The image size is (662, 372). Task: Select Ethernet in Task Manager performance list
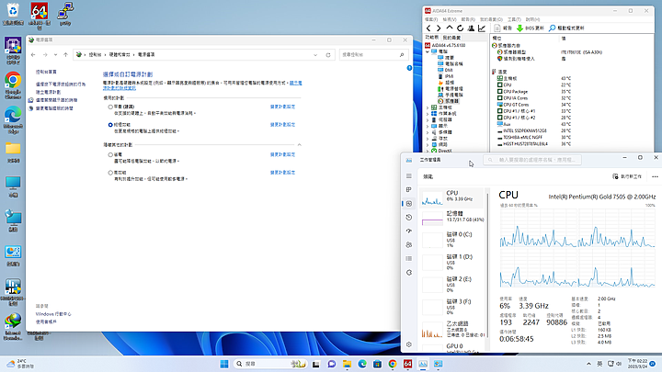453,330
